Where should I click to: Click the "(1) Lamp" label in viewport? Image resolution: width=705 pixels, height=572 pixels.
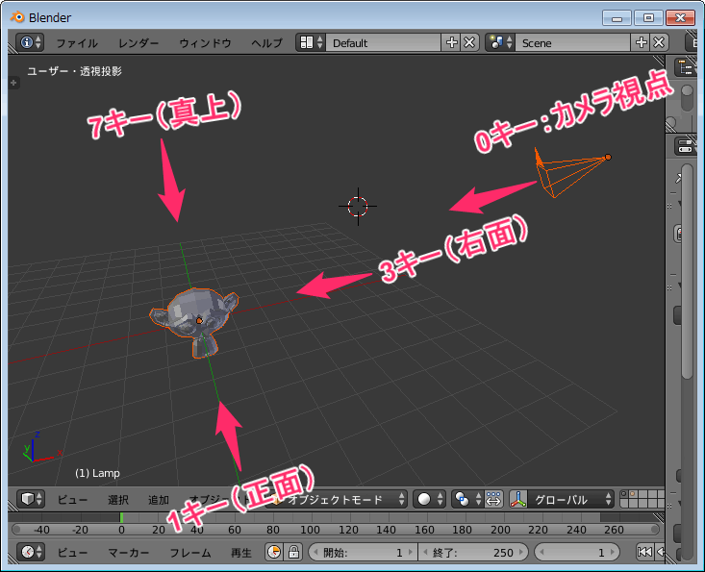coord(97,473)
